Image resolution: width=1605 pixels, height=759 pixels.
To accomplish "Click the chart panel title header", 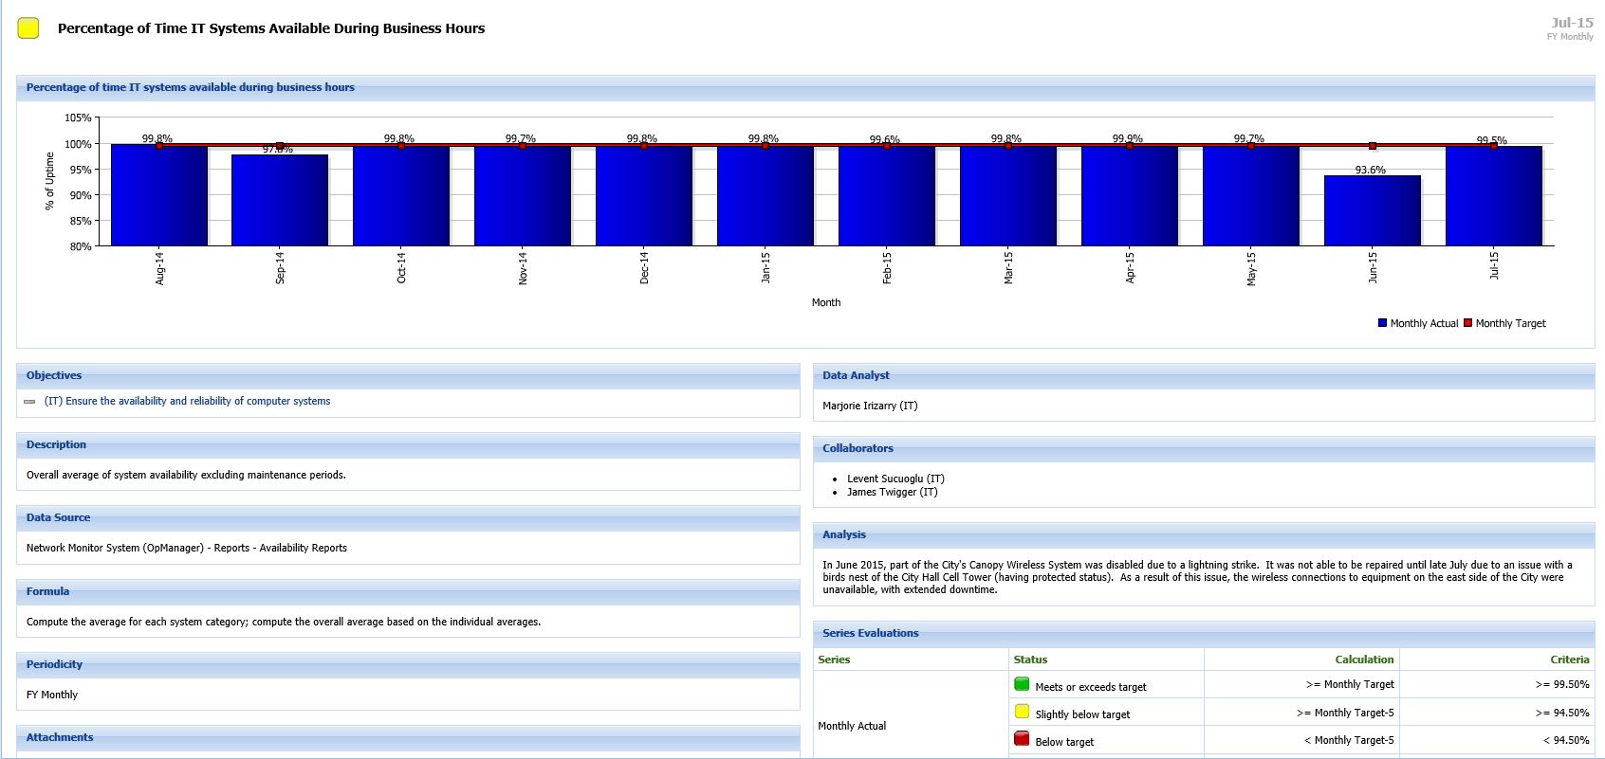I will point(805,88).
